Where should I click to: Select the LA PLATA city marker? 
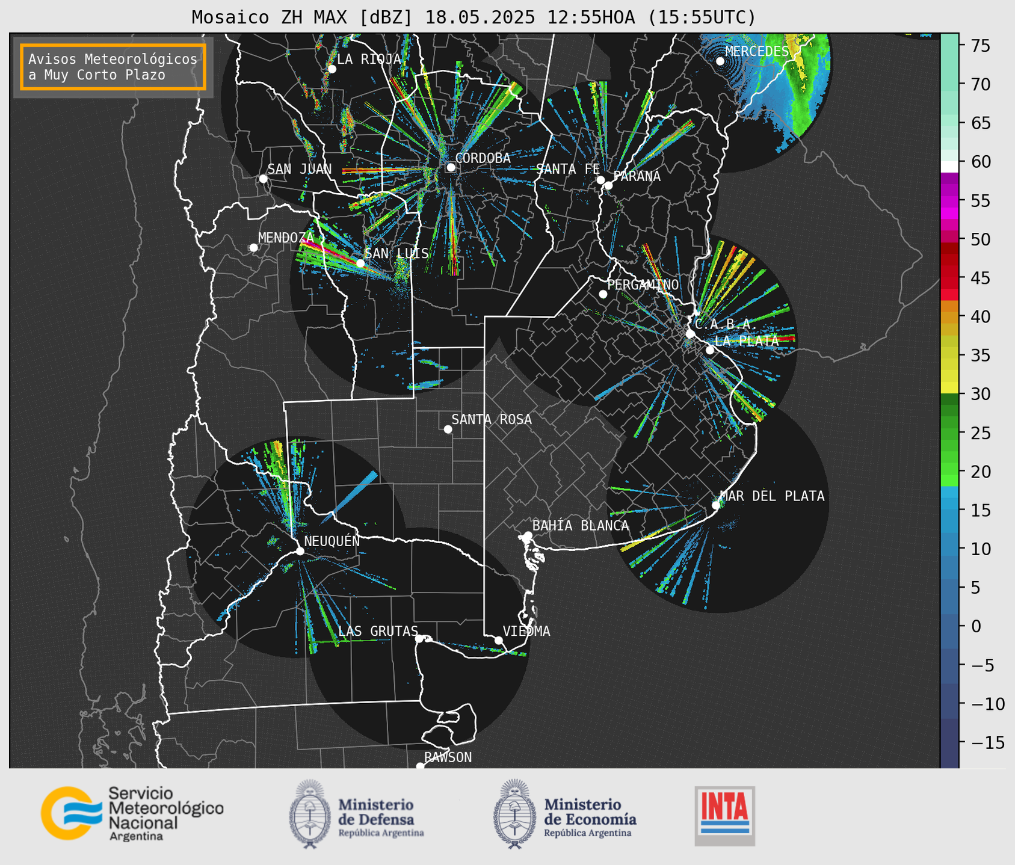tap(710, 350)
